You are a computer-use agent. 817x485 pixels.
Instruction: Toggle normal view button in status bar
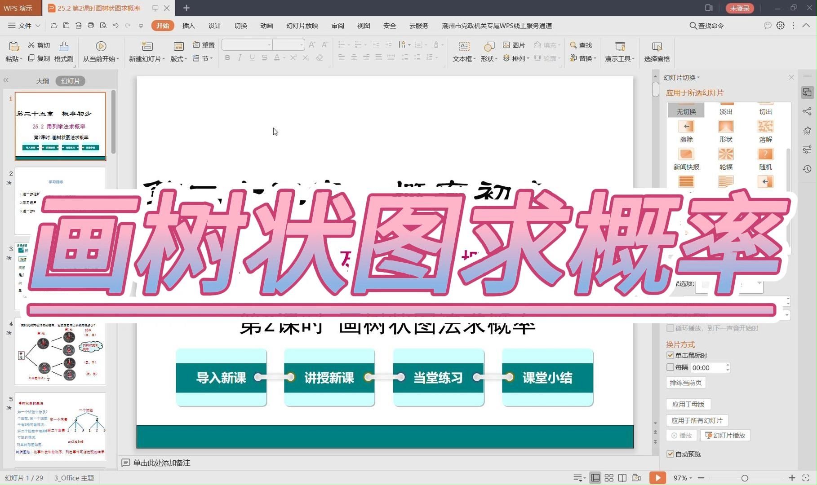coord(595,478)
